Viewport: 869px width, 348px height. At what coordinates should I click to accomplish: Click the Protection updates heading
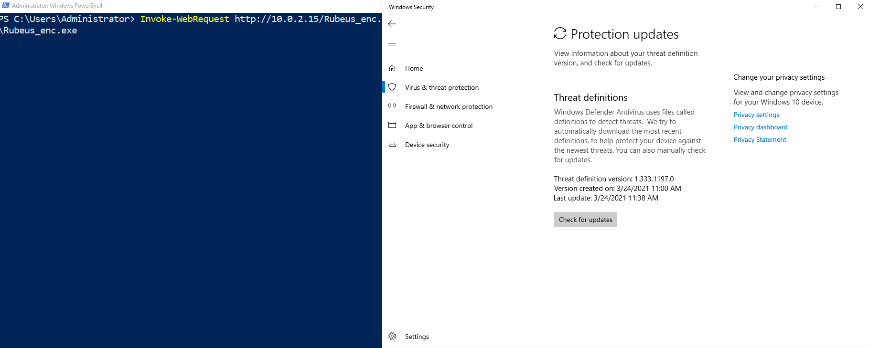coord(624,34)
